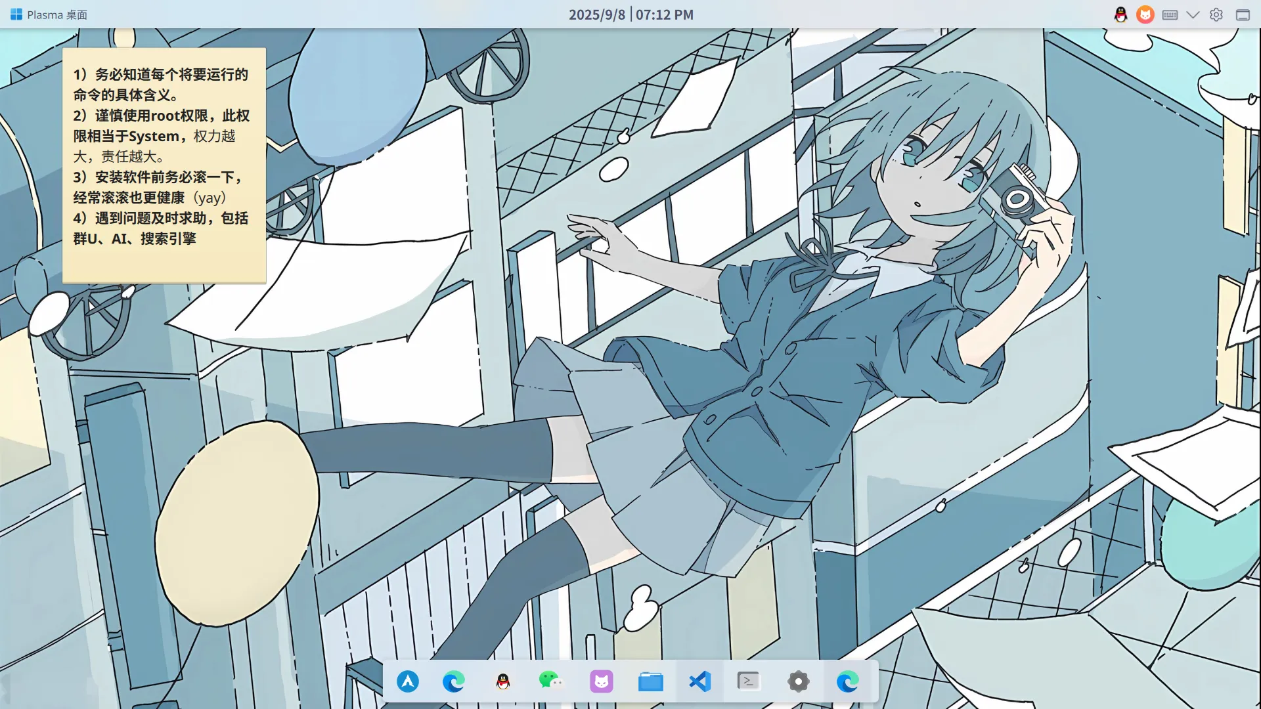Screen dimensions: 1261x709
Task: Launch WeChat from the dock
Action: pos(550,681)
